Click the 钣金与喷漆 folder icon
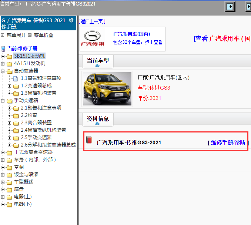 (x=9, y=175)
